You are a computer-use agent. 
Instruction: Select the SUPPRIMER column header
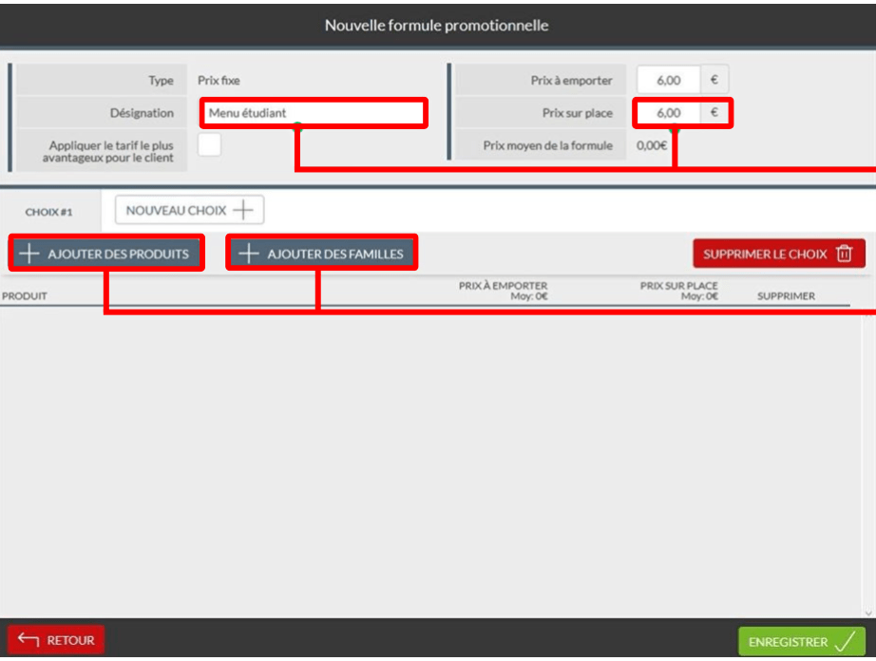[x=786, y=296]
